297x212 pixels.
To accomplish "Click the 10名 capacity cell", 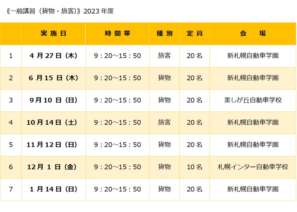I will 194,167.
